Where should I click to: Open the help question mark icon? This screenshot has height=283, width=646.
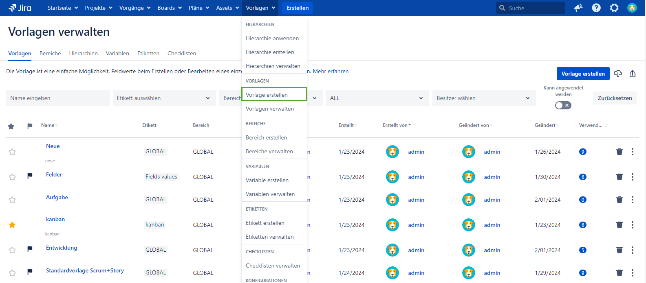596,8
